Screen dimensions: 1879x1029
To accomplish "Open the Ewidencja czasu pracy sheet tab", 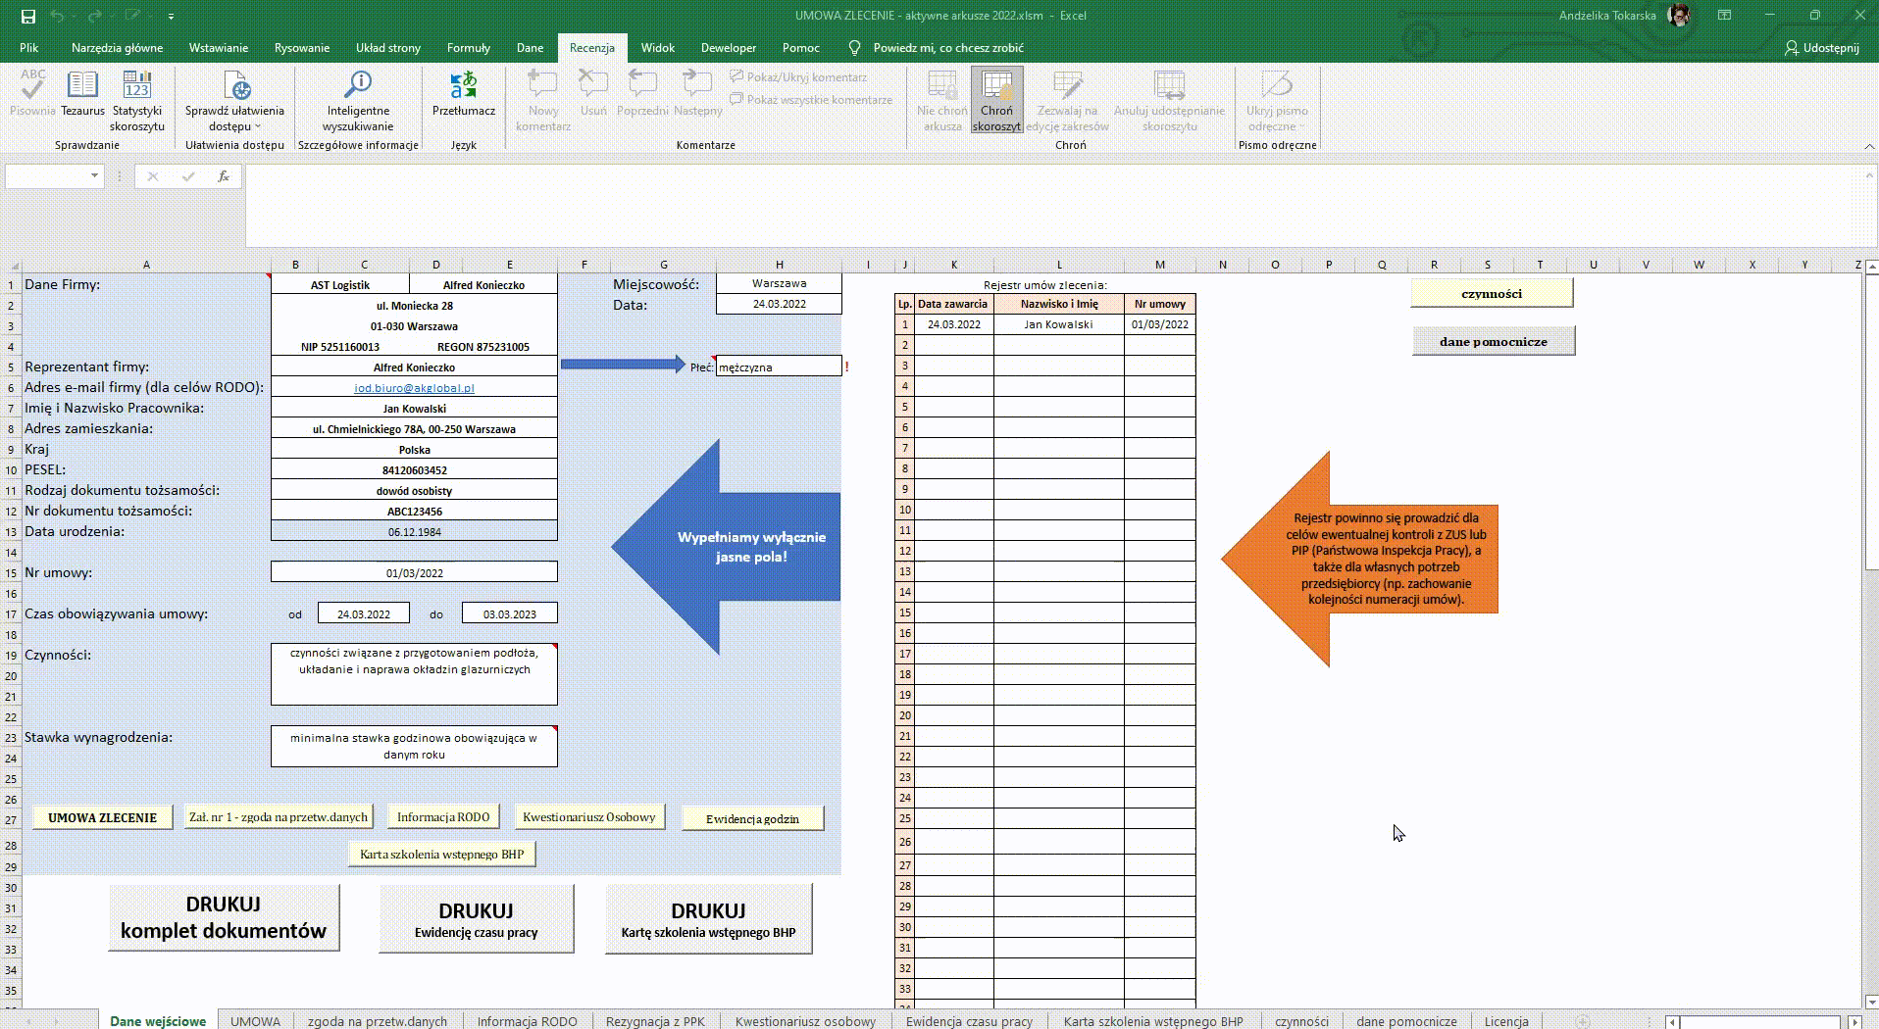I will pos(969,1021).
